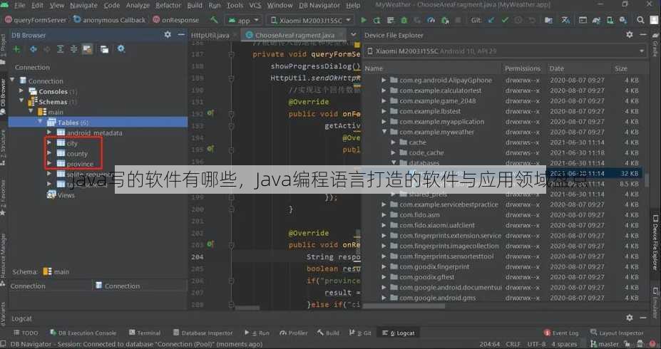The width and height of the screenshot is (661, 349).
Task: Open the Terminal tool window tab
Action: tap(144, 333)
